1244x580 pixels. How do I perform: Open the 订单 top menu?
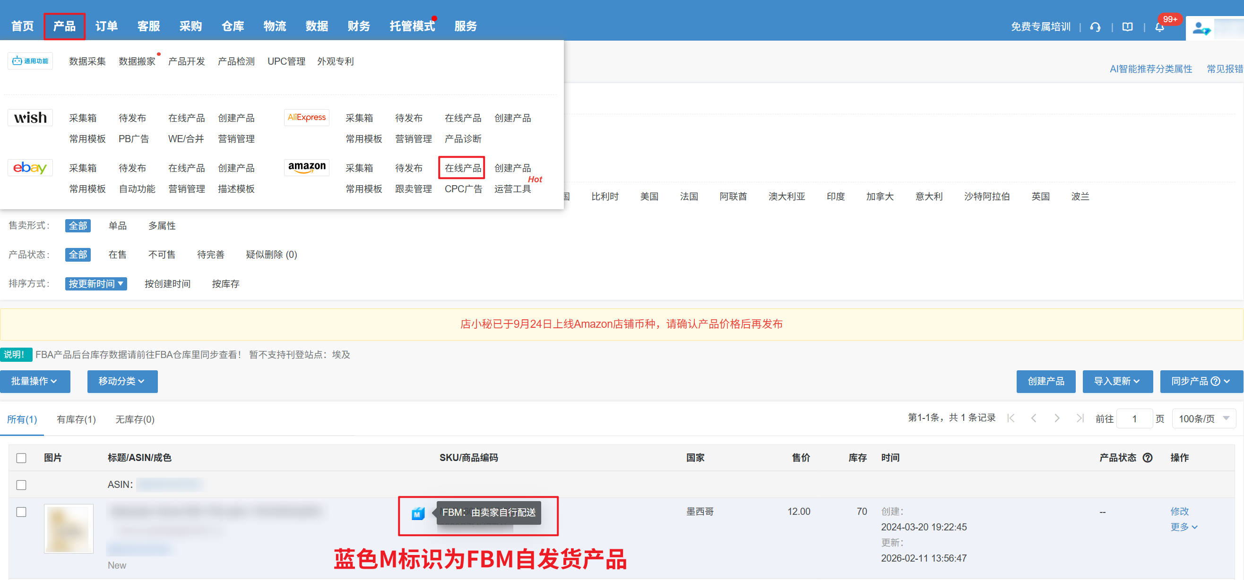[x=106, y=26]
